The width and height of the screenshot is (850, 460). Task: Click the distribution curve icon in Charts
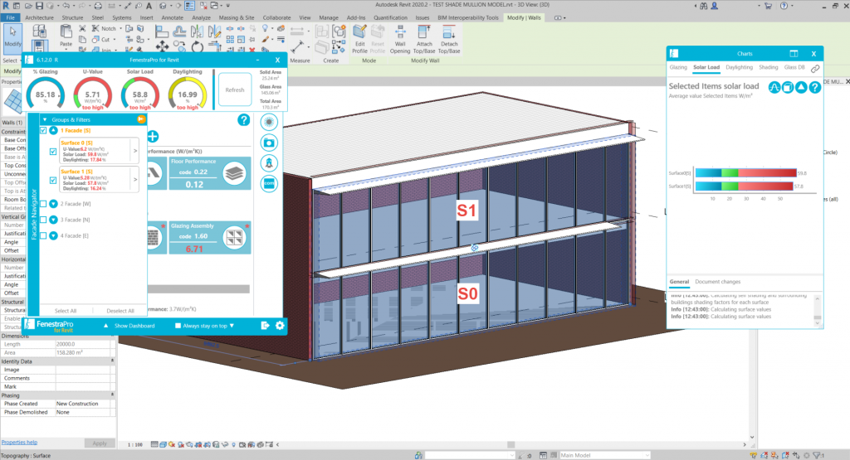(x=774, y=87)
